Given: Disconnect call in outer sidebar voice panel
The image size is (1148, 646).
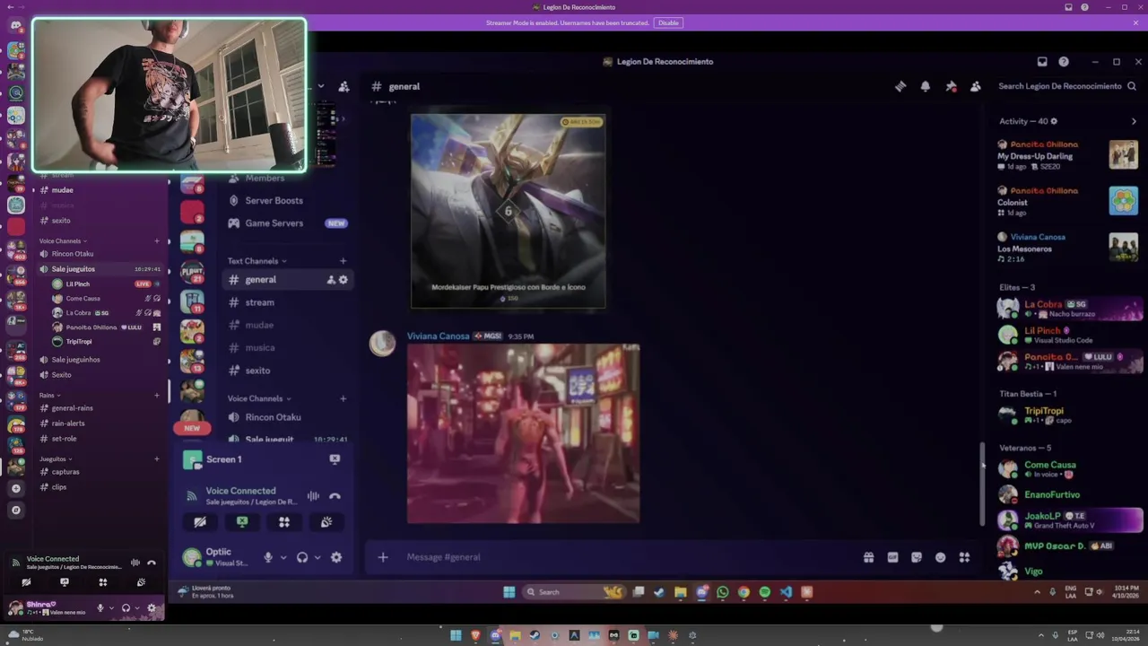Looking at the screenshot, I should click(x=151, y=563).
